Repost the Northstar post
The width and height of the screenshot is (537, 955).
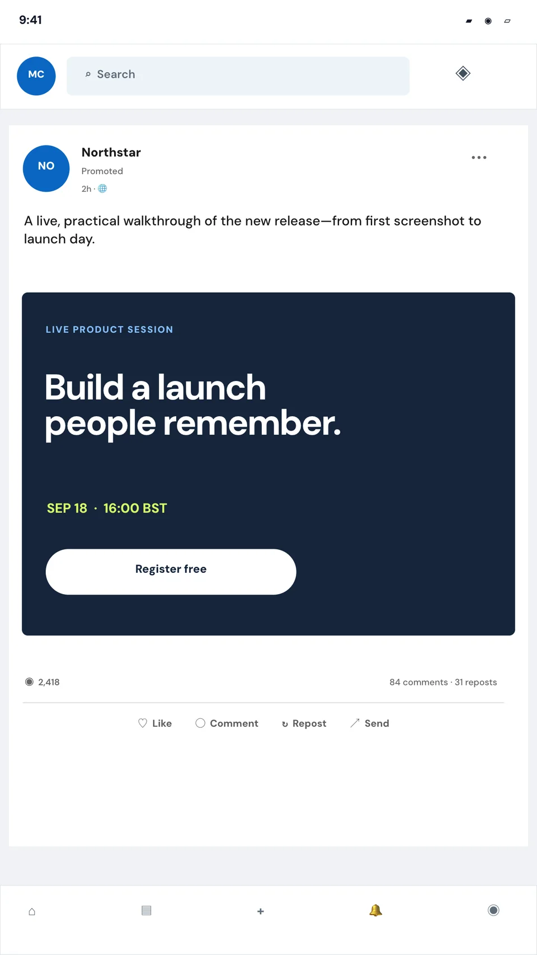click(x=304, y=723)
